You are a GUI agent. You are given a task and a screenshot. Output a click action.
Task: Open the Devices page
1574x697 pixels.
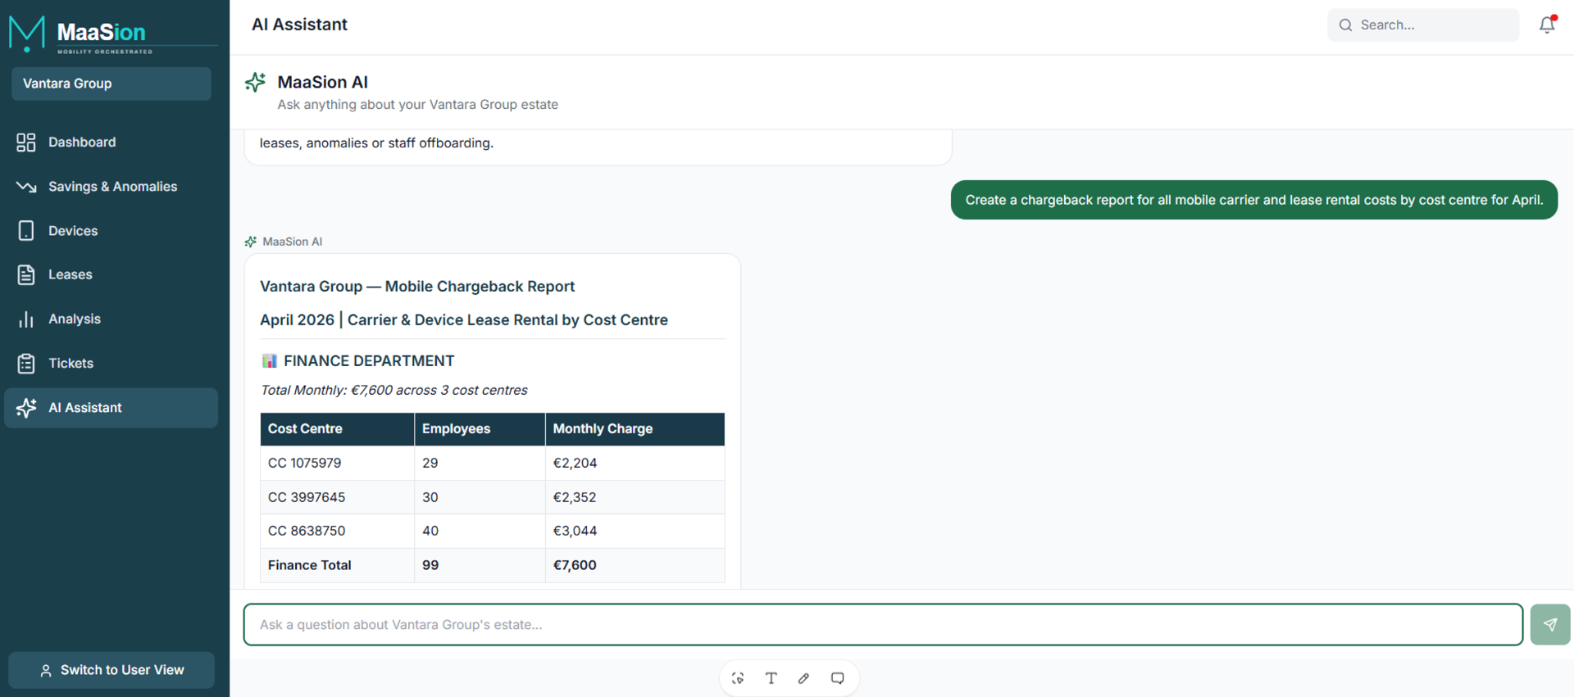coord(111,231)
